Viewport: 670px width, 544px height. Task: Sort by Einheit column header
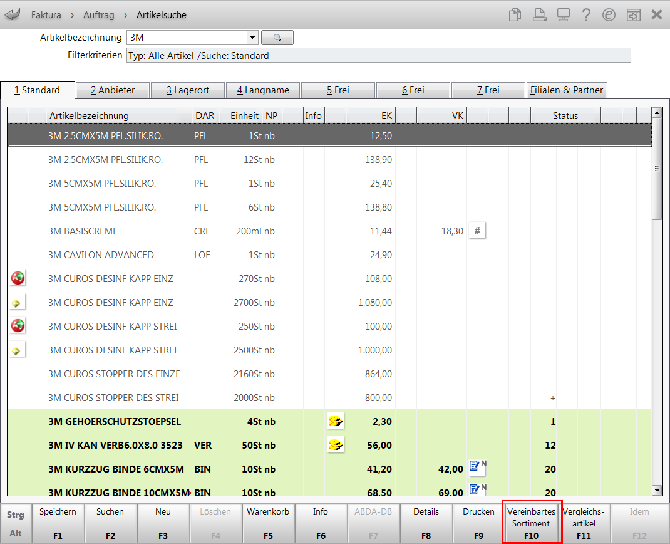pos(241,115)
